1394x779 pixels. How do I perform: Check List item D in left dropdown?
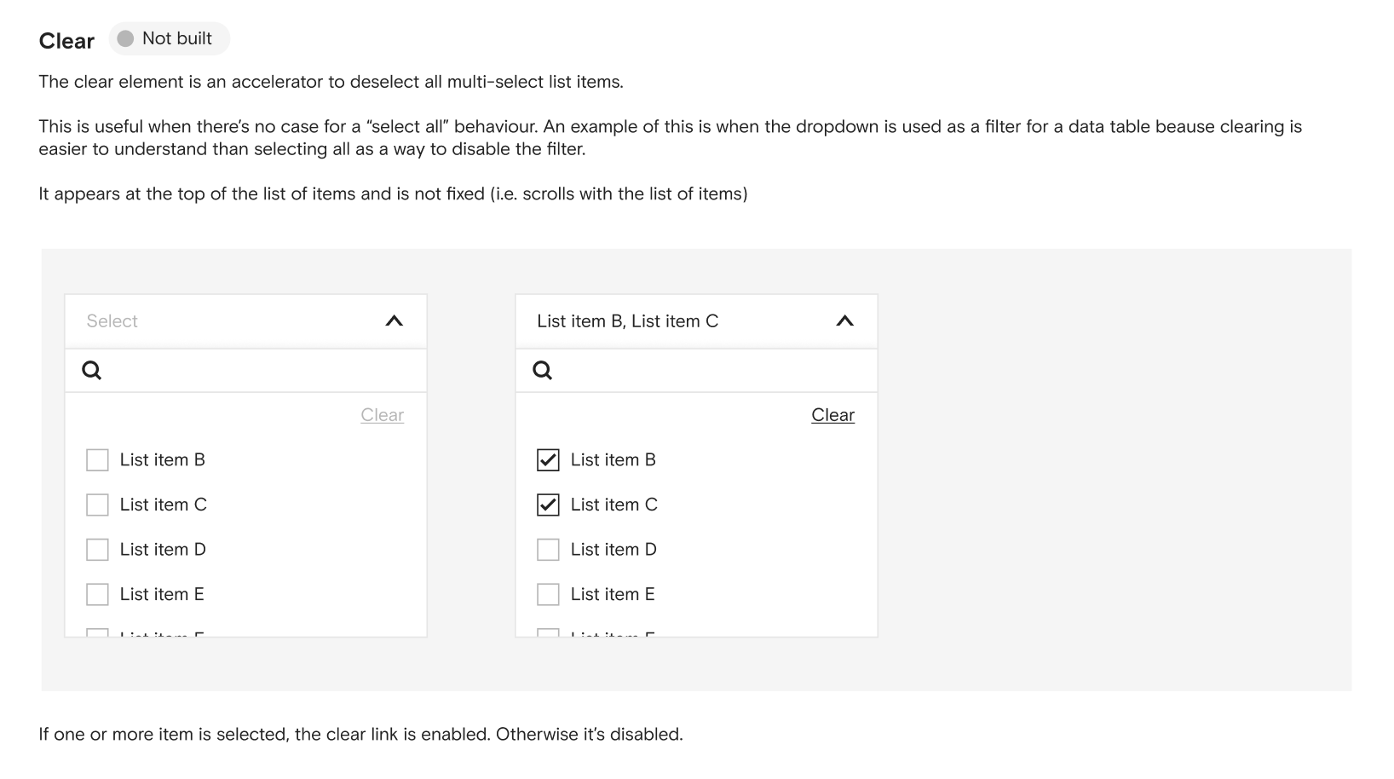(x=97, y=550)
